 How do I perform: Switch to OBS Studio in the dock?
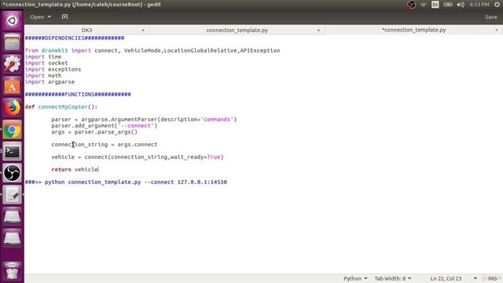point(12,173)
